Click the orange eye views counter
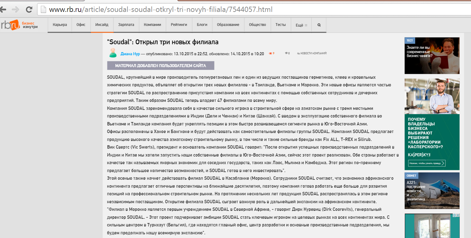The width and height of the screenshot is (471, 238). [x=271, y=53]
